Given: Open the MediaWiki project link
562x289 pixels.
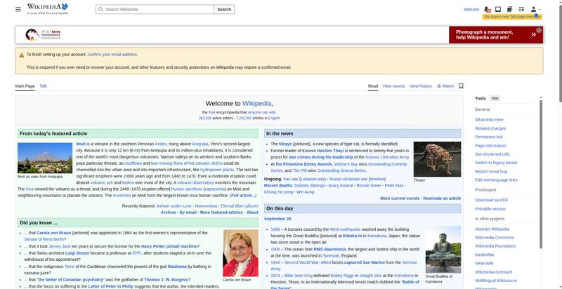Looking at the screenshot, I should (x=484, y=255).
